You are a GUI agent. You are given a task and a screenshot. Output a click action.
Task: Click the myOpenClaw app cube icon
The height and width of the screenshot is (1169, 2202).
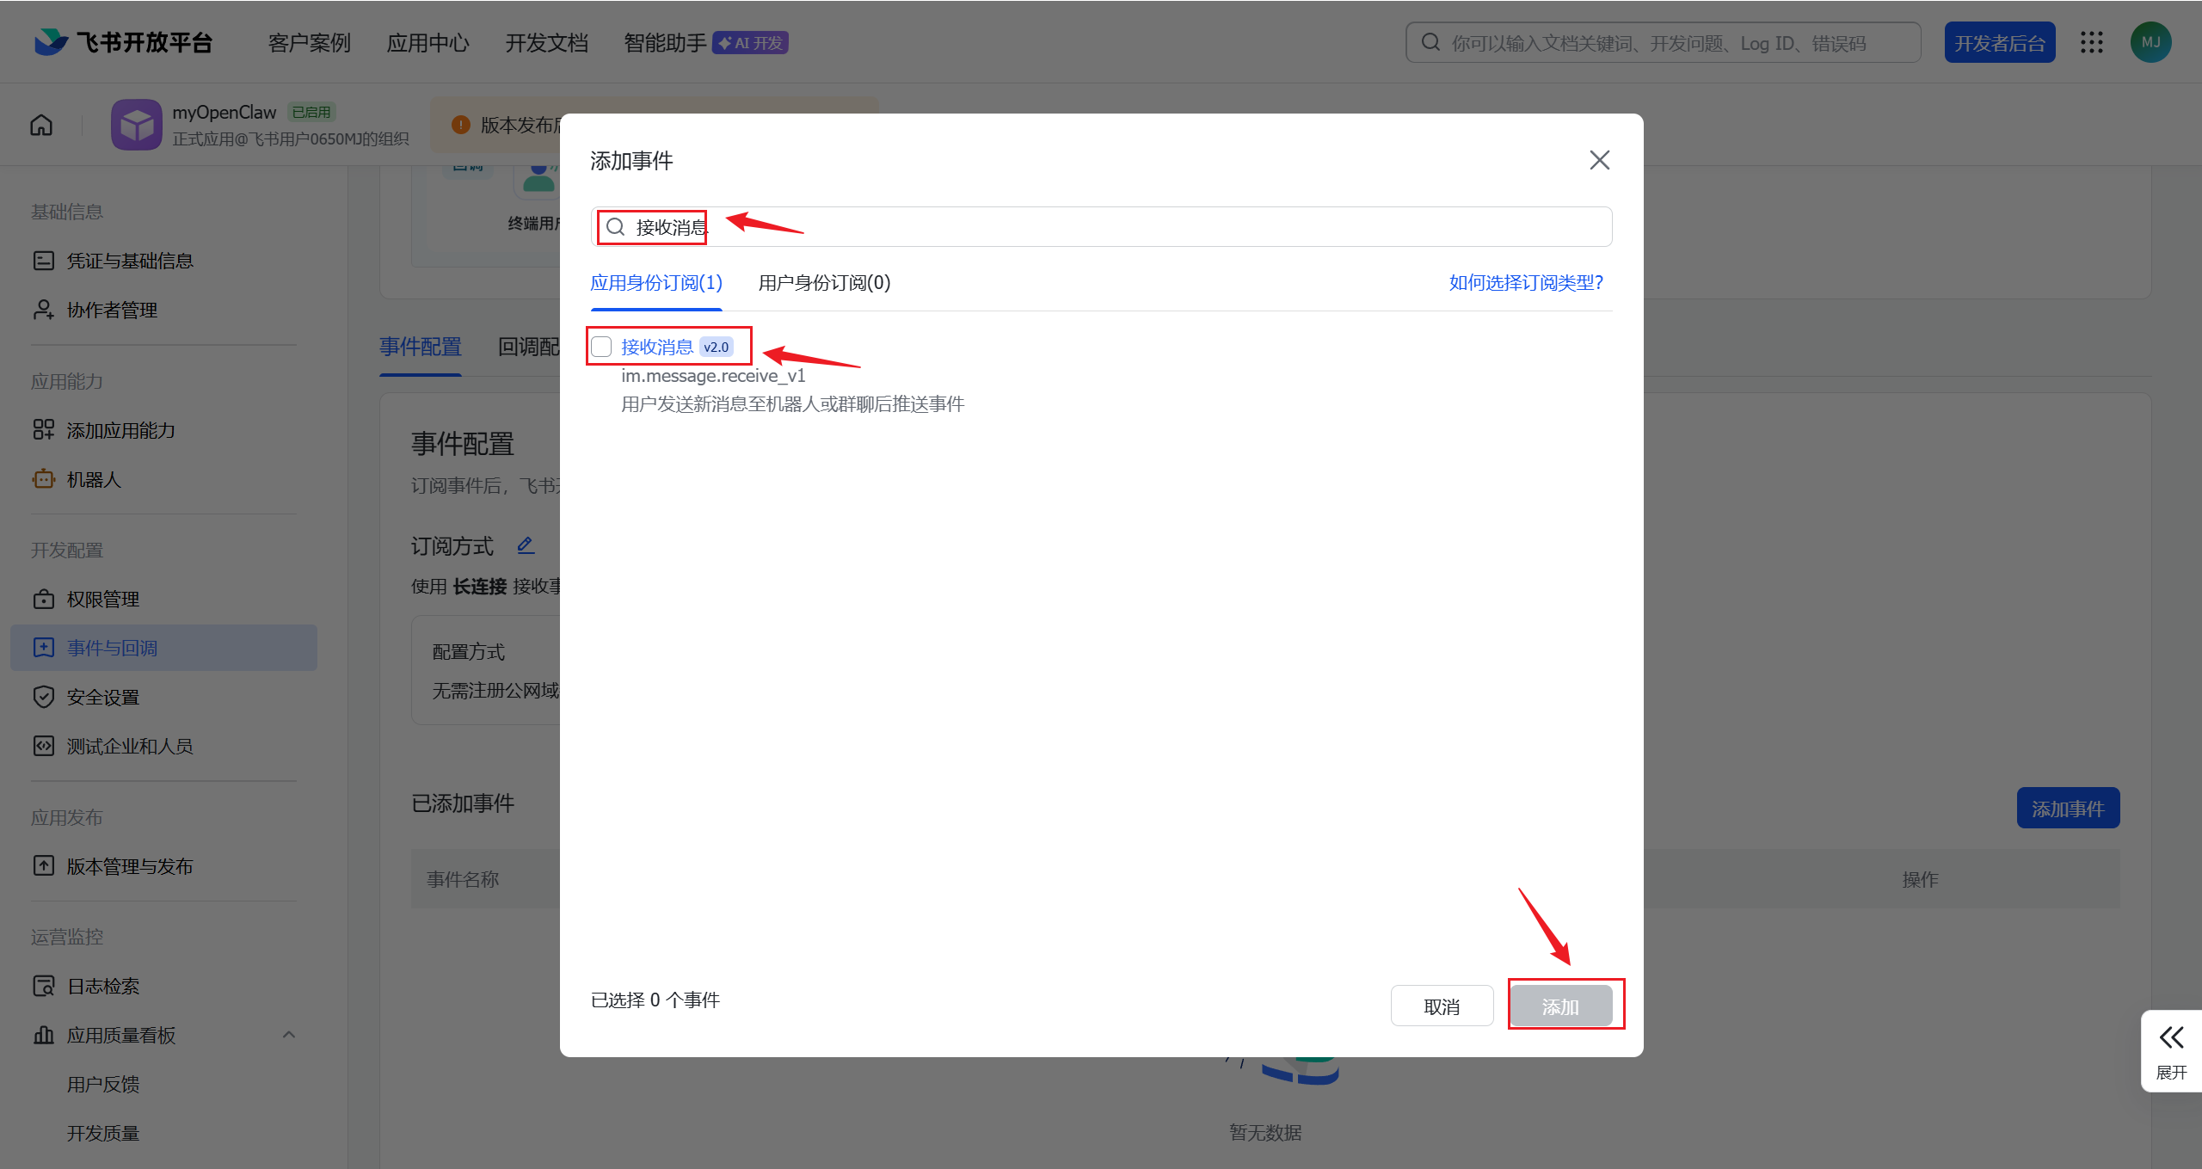pyautogui.click(x=137, y=125)
